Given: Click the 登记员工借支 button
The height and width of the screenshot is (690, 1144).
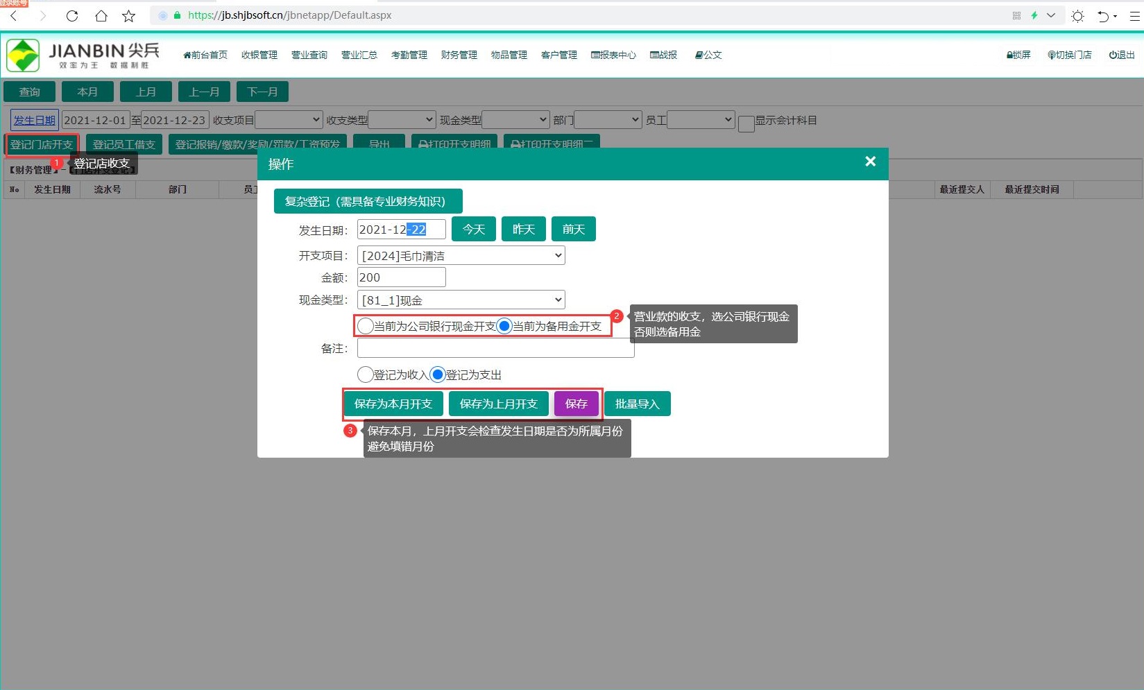Looking at the screenshot, I should pyautogui.click(x=124, y=144).
